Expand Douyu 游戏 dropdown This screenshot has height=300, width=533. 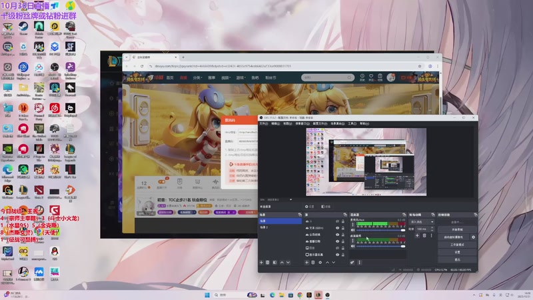pos(241,77)
